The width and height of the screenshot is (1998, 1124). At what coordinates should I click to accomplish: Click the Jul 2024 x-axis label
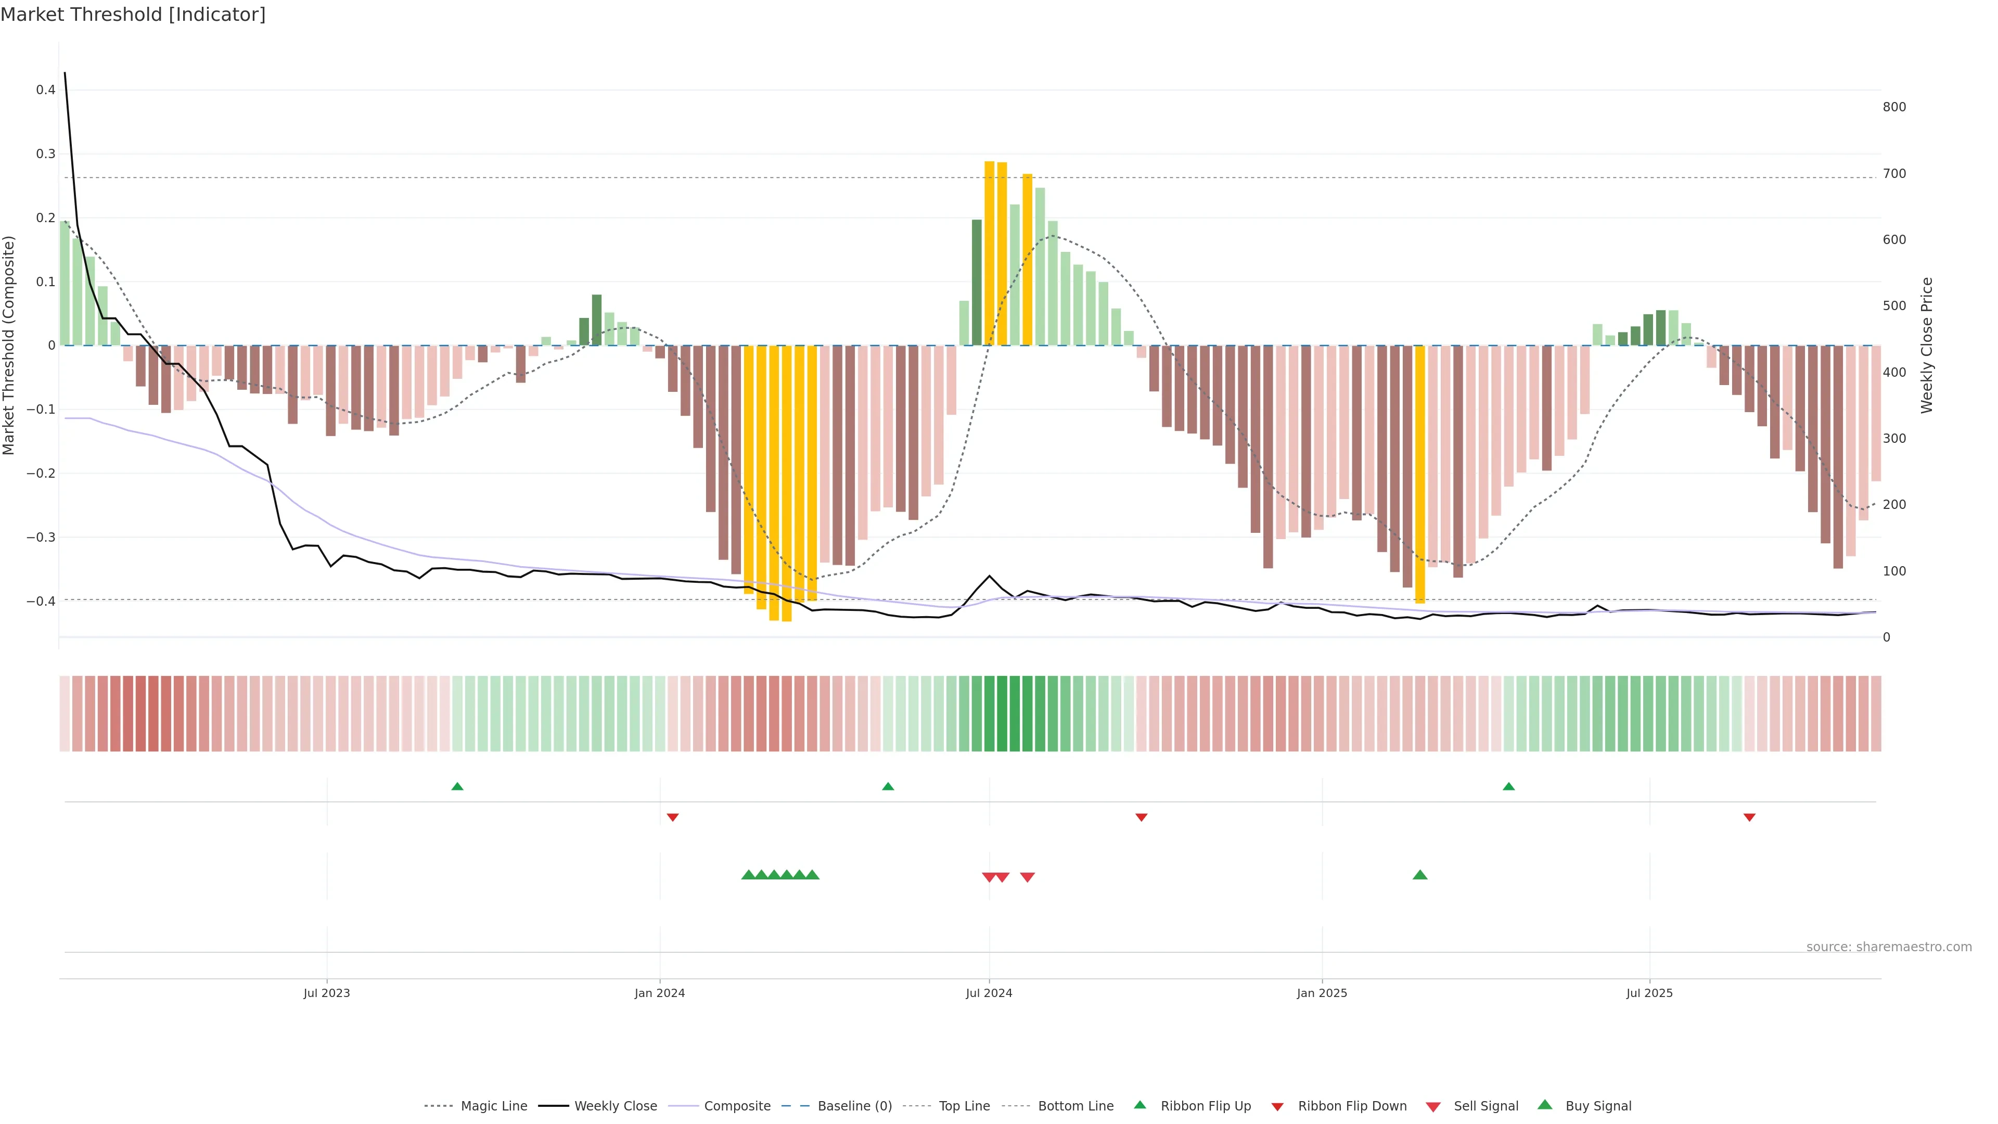(989, 993)
